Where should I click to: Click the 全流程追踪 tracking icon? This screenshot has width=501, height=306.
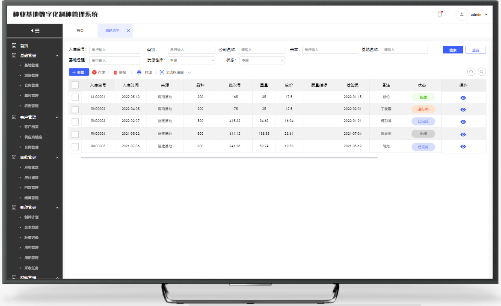point(162,72)
